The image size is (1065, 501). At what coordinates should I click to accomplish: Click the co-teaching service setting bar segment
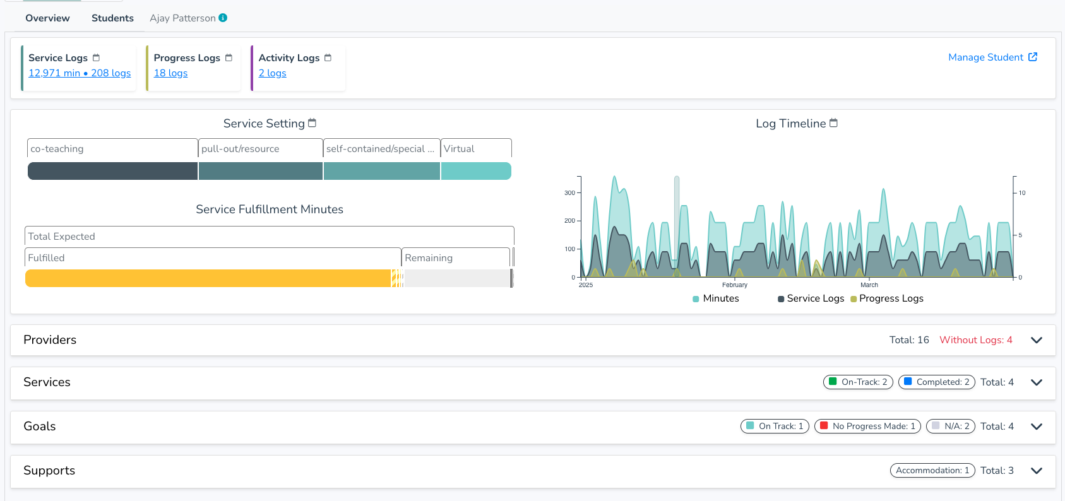tap(112, 171)
